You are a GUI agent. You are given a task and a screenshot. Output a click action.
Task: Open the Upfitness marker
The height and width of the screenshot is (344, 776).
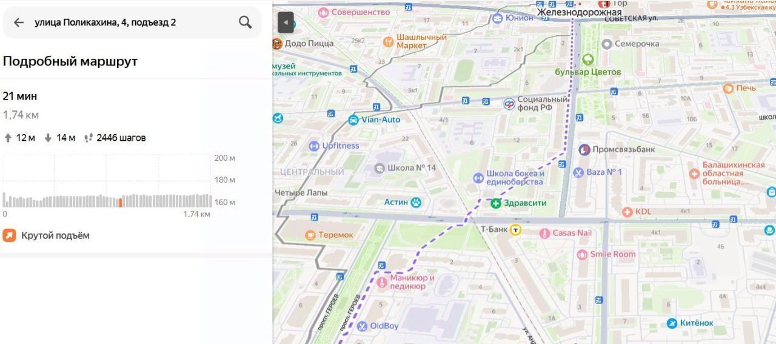pyautogui.click(x=313, y=146)
